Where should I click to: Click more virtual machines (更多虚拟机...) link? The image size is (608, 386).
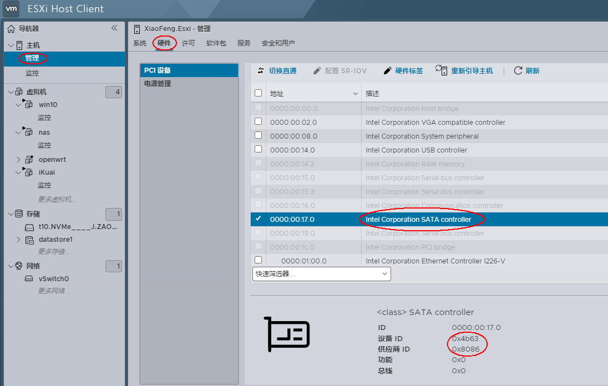tap(58, 199)
